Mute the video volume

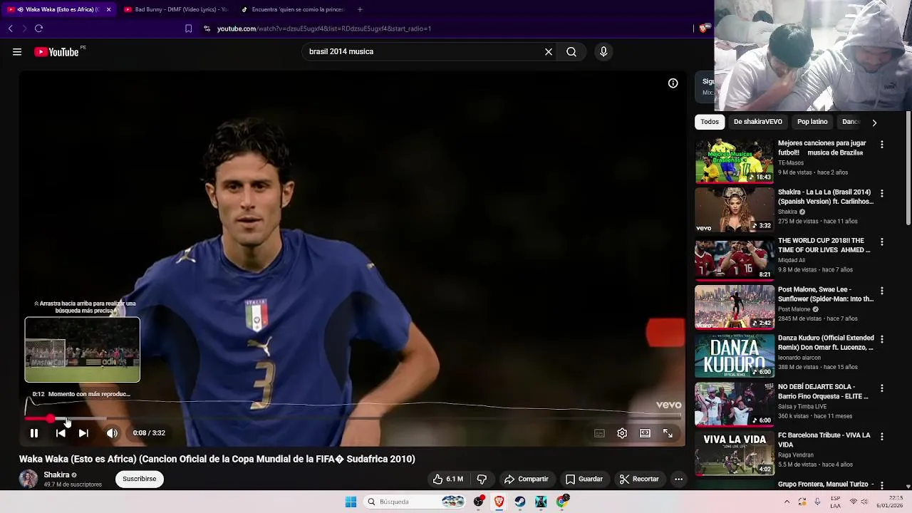[x=112, y=432]
